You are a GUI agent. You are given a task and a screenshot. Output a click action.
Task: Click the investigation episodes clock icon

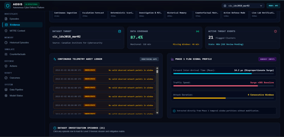click(55, 128)
